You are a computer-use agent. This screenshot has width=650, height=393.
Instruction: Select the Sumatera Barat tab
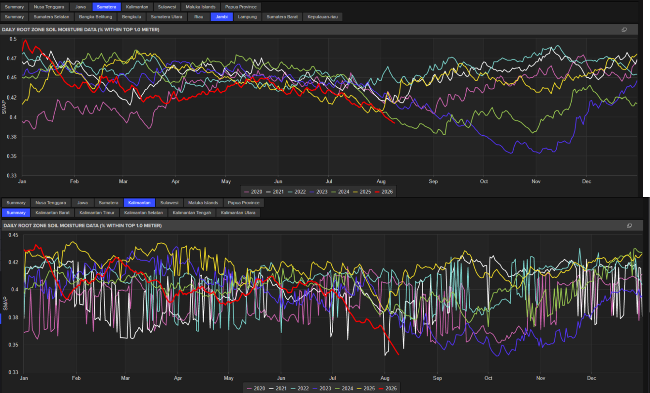[x=282, y=17]
